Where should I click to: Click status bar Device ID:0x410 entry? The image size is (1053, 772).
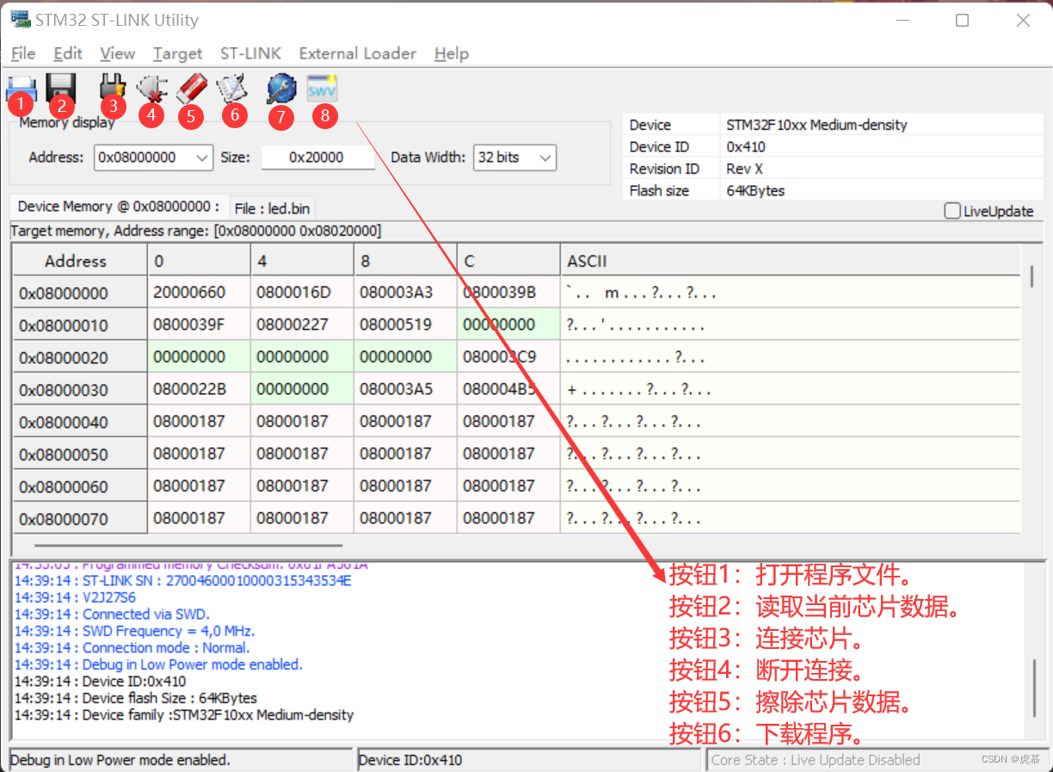(529, 760)
